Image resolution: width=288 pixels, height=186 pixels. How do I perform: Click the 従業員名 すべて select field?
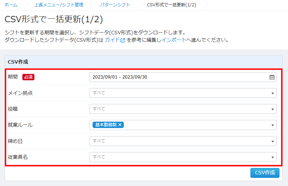point(177,157)
